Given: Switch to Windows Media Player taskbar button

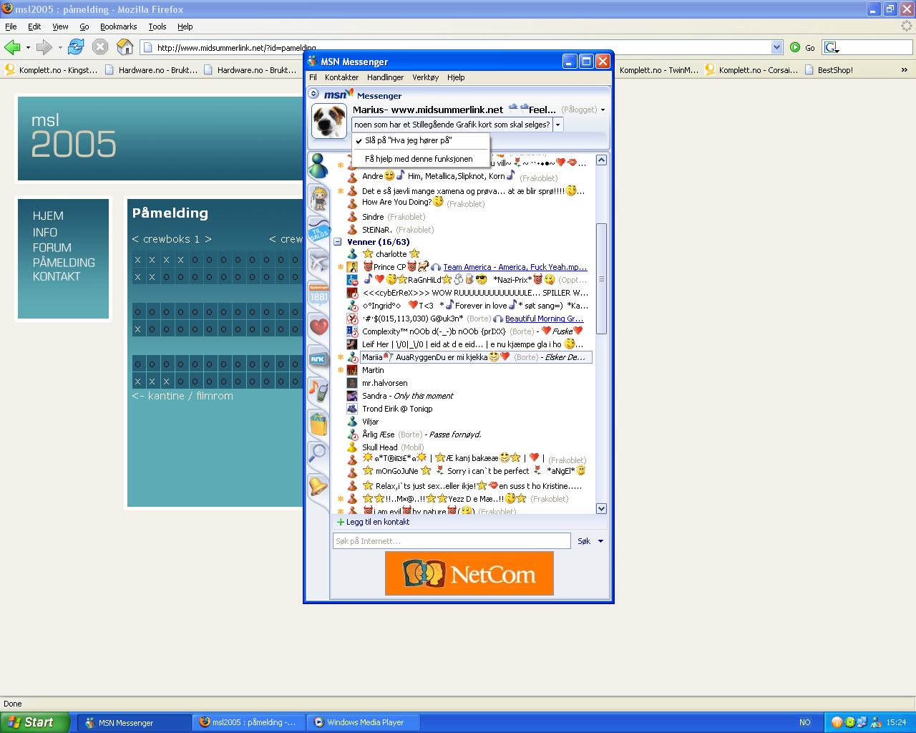Looking at the screenshot, I should (x=364, y=722).
